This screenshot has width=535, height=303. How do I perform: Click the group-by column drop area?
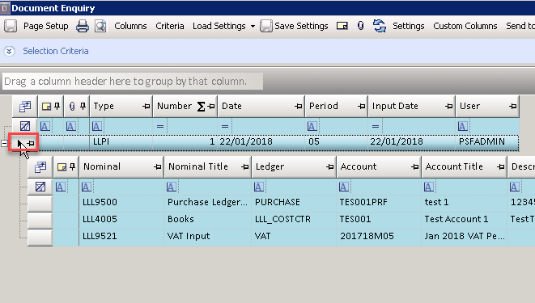[133, 82]
